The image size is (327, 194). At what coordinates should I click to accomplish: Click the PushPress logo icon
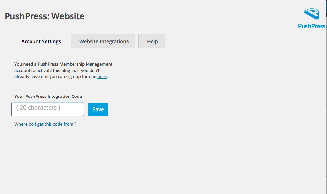312,18
